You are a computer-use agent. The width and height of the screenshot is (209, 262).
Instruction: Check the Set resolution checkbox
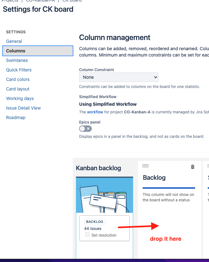(87, 235)
